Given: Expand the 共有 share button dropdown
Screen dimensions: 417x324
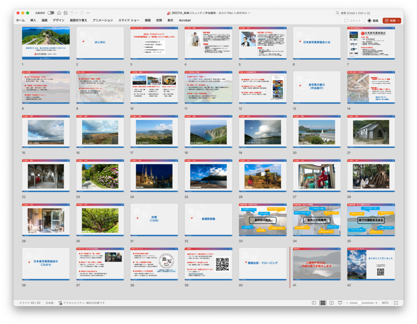Looking at the screenshot, I should [x=399, y=20].
